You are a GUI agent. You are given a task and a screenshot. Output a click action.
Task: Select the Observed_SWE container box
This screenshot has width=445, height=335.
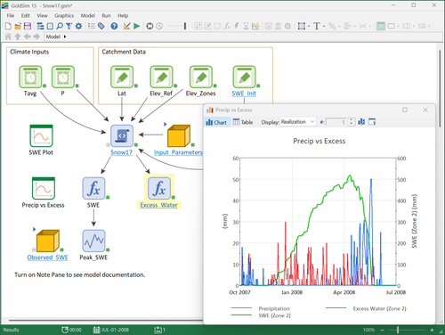coord(48,241)
